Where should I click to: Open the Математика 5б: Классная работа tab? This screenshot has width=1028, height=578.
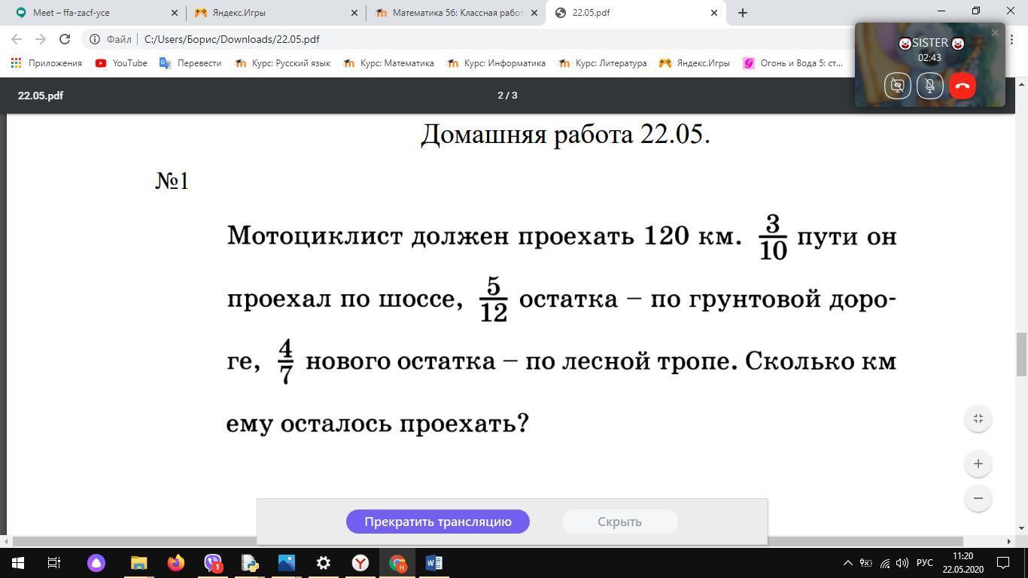[456, 12]
